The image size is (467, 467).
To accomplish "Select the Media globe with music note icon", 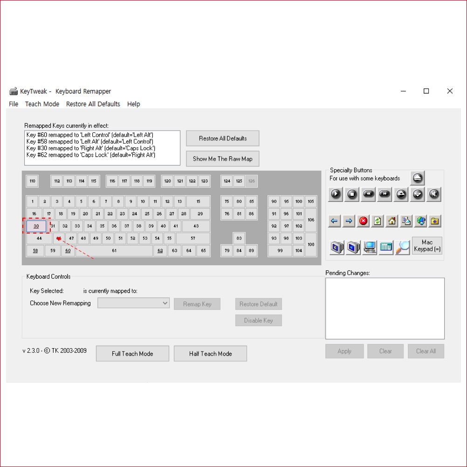I will coord(421,221).
